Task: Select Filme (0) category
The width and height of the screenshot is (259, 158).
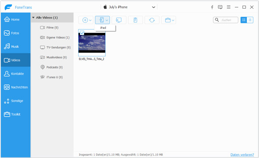Action: point(52,28)
